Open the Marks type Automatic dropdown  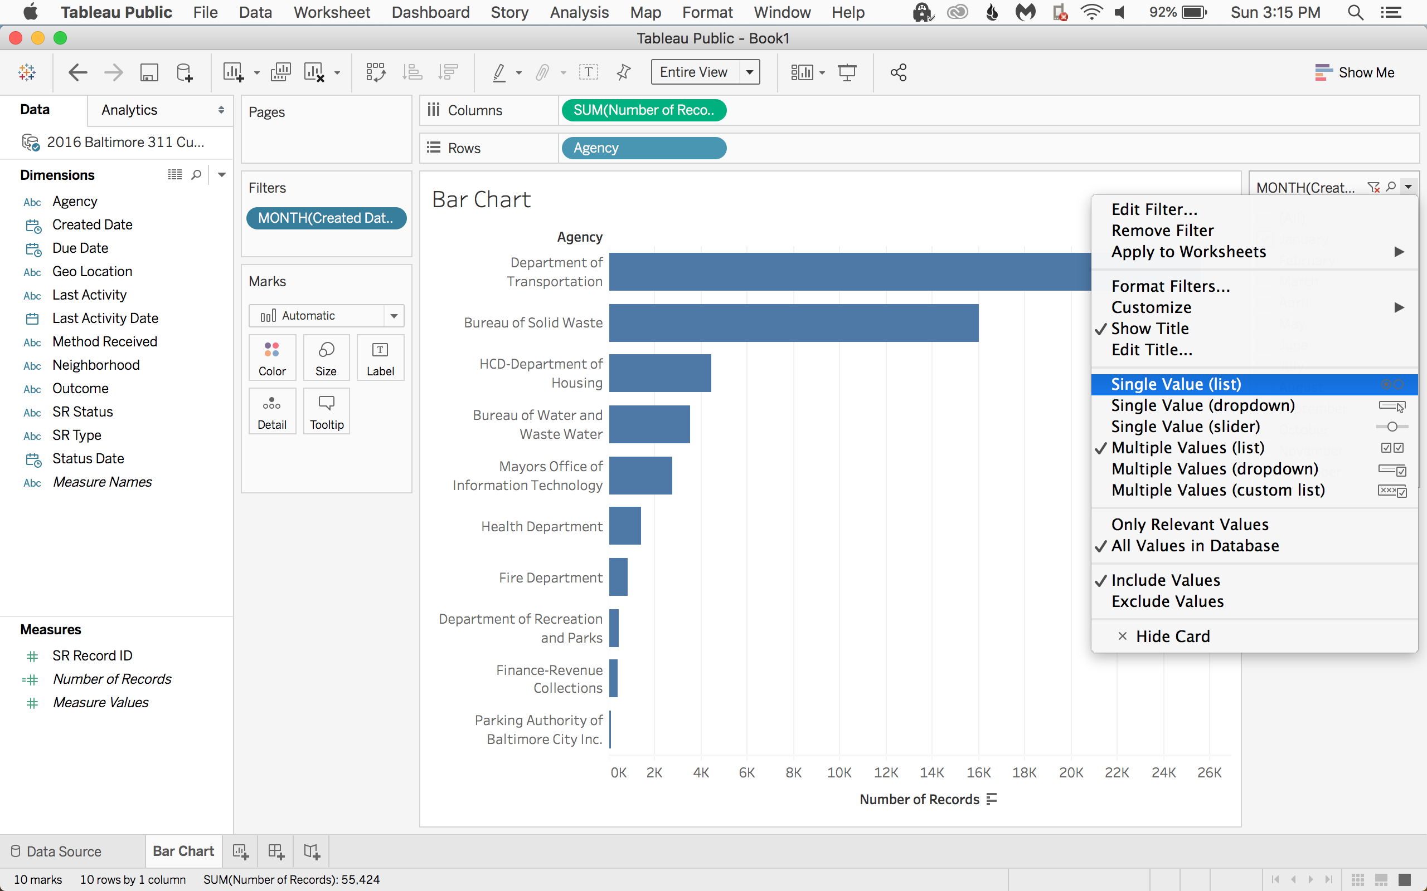tap(326, 316)
